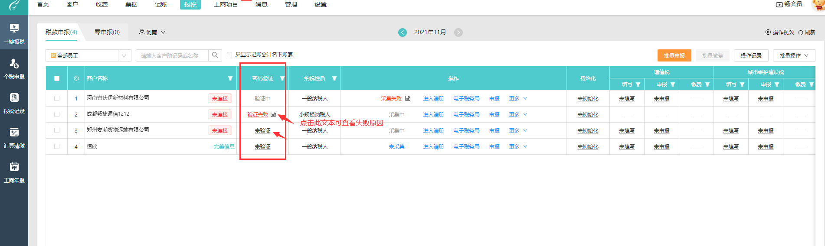The width and height of the screenshot is (825, 246).
Task: Toggle 只显示记账会计名下账套 checkbox
Action: coord(229,55)
